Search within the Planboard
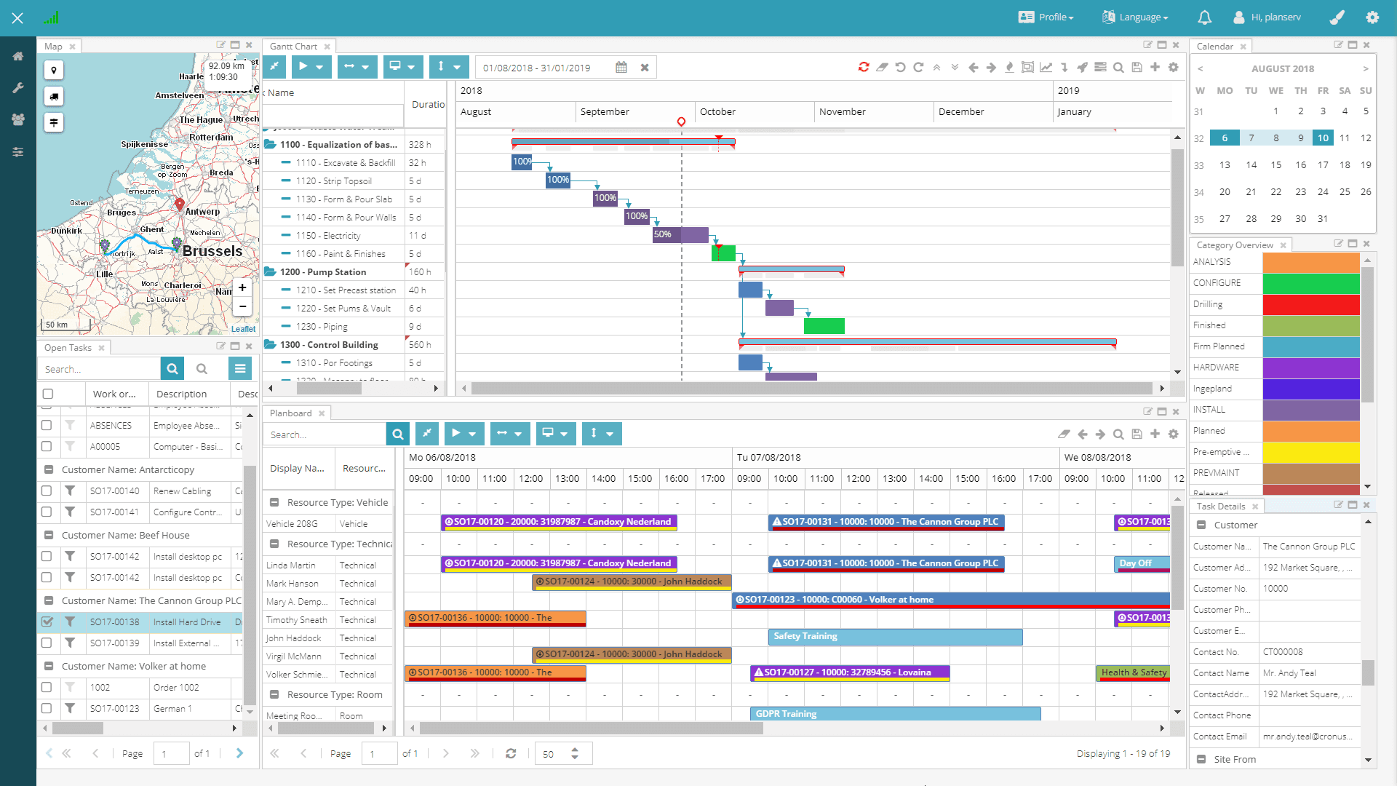 (x=398, y=434)
